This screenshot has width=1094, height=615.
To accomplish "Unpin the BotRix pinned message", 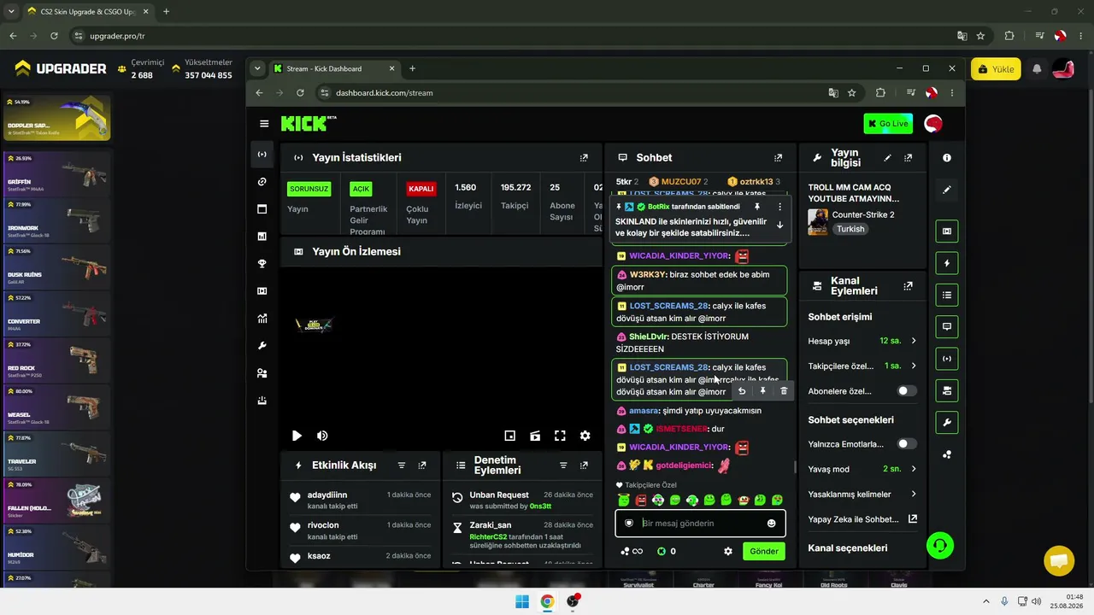I will 756,207.
